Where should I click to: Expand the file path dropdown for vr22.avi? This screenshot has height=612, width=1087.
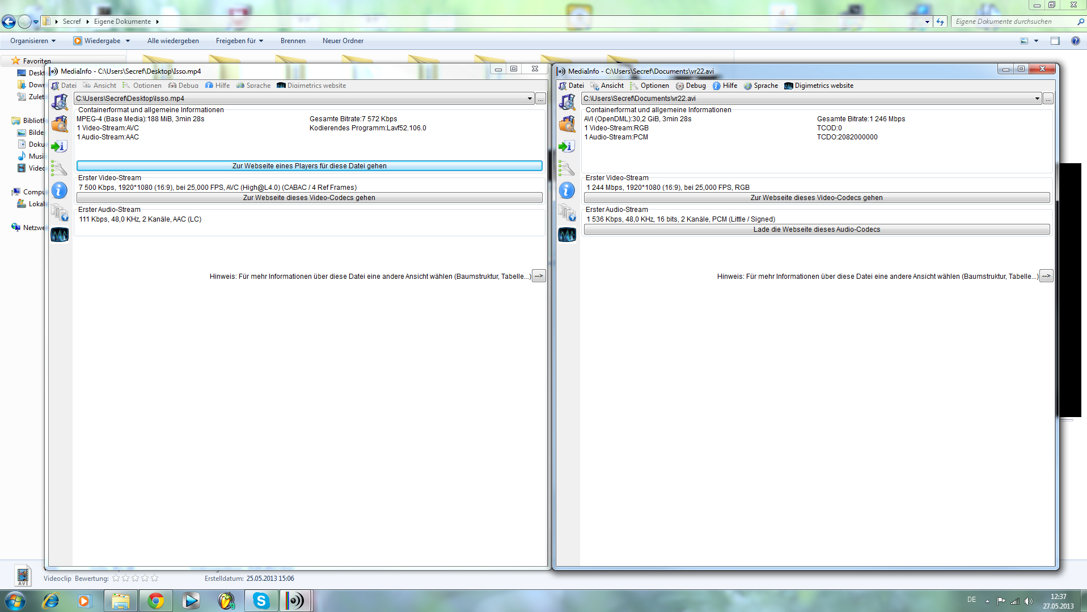[x=1037, y=99]
